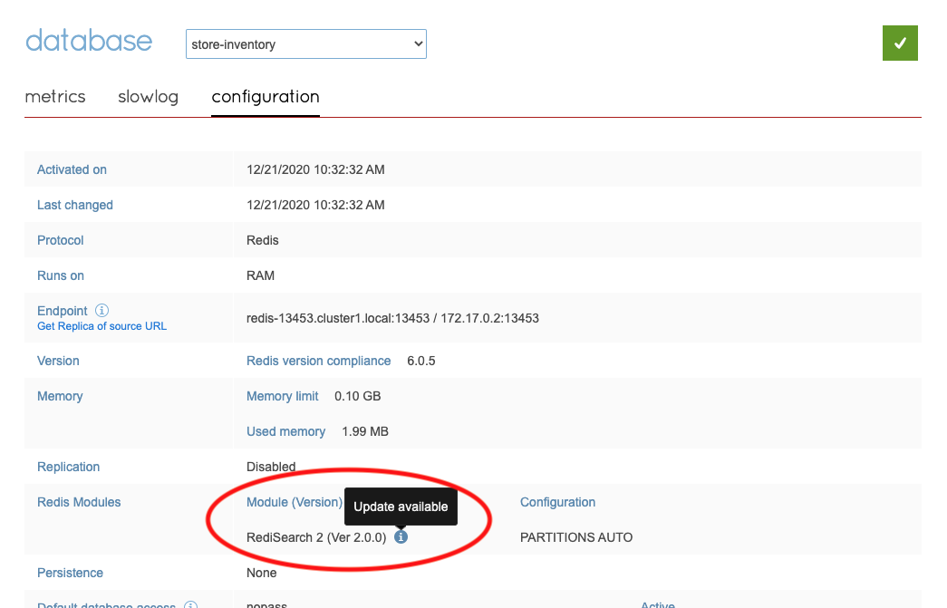Screen dimensions: 947x608
Task: Click the info icon next to Endpoint
Action: coord(102,311)
